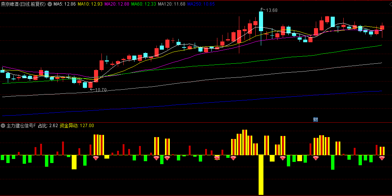Click the 13.68 high price label

pyautogui.click(x=272, y=10)
